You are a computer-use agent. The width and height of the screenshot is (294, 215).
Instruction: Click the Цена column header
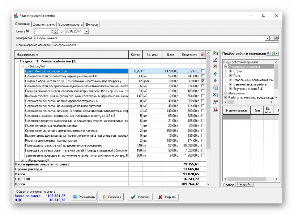171,54
